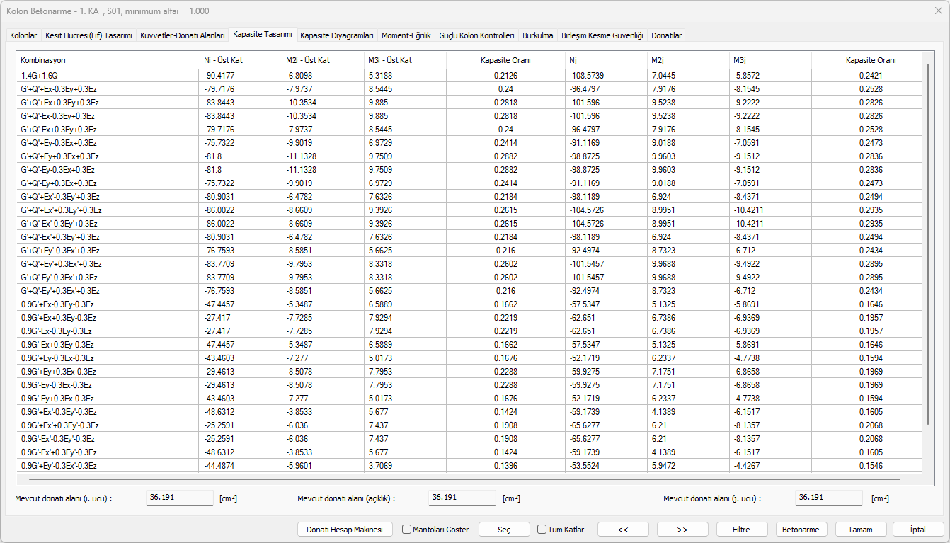The height and width of the screenshot is (543, 950).
Task: Confirm with the Tamam button
Action: pos(861,530)
